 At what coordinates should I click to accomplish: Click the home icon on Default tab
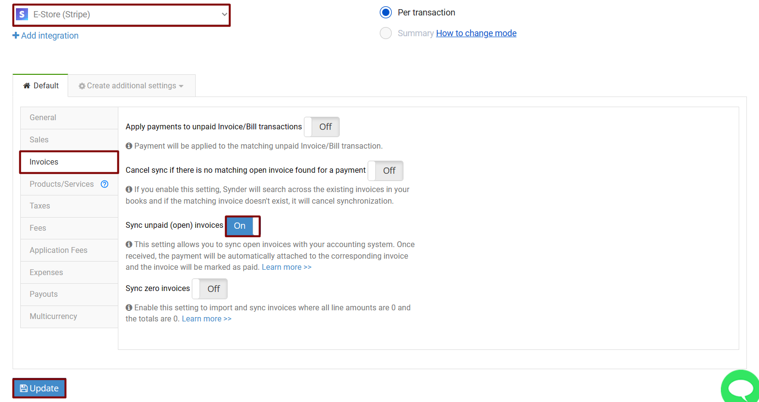(27, 85)
